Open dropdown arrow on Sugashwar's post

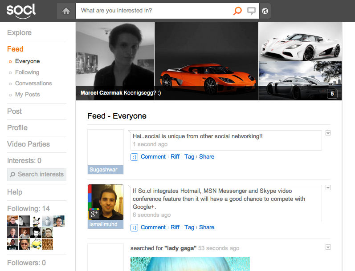328,133
